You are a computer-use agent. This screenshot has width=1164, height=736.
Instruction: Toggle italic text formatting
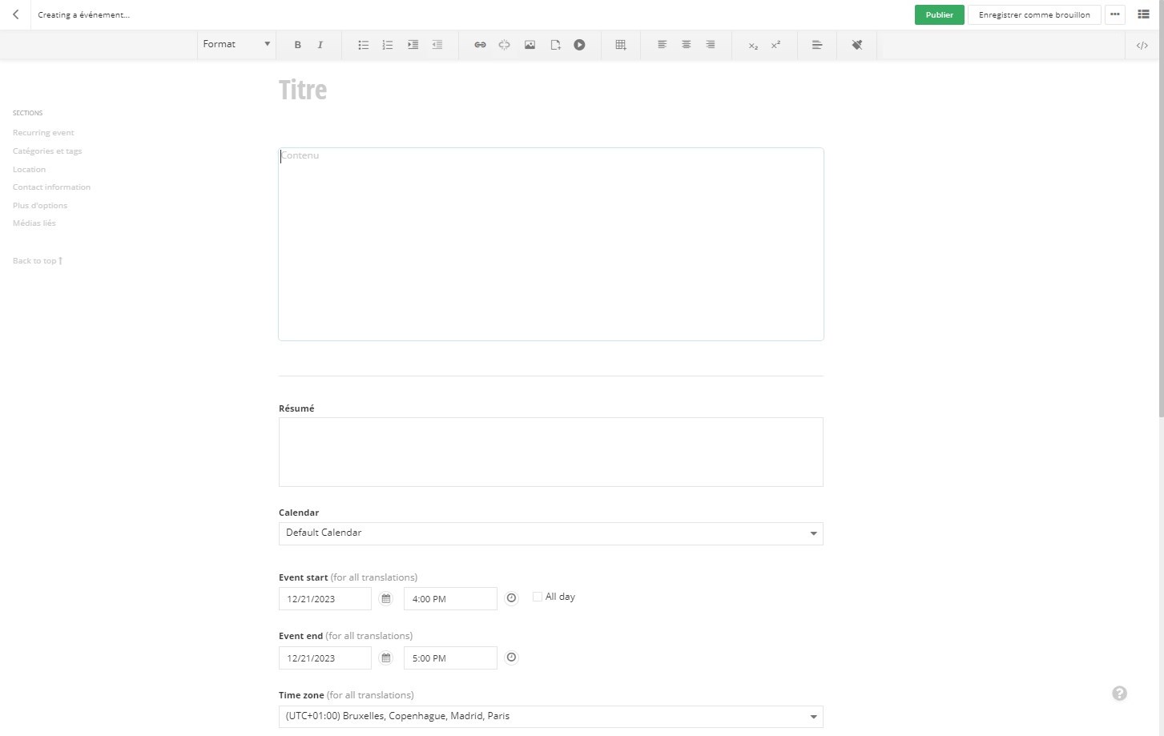320,45
